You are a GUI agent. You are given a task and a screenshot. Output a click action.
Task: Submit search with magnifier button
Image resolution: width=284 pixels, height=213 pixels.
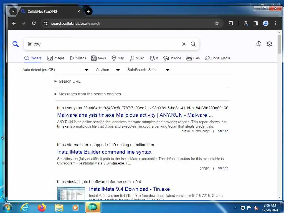pos(193,44)
